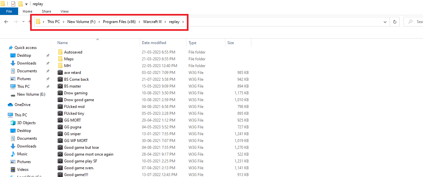Select pinned Pictures under Quick access
The width and height of the screenshot is (423, 177).
point(24,79)
